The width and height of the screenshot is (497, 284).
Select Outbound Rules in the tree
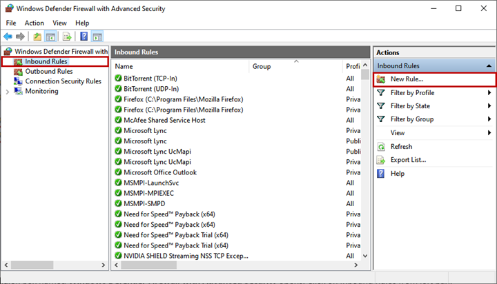tap(49, 72)
